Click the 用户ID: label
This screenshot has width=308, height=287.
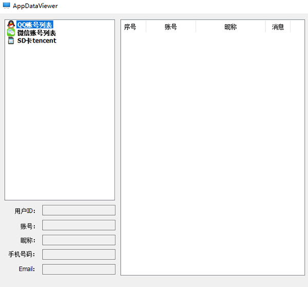pyautogui.click(x=25, y=211)
